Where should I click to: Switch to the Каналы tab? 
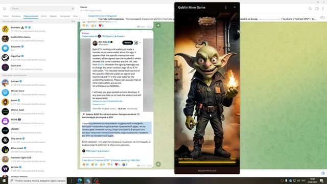pyautogui.click(x=16, y=16)
